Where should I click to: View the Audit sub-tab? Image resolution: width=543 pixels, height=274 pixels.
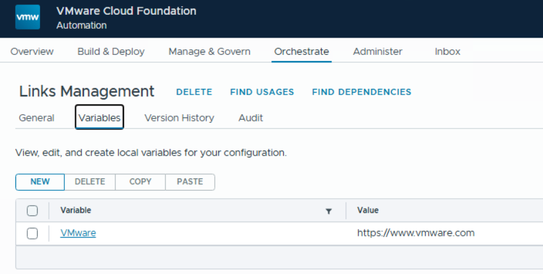[251, 118]
